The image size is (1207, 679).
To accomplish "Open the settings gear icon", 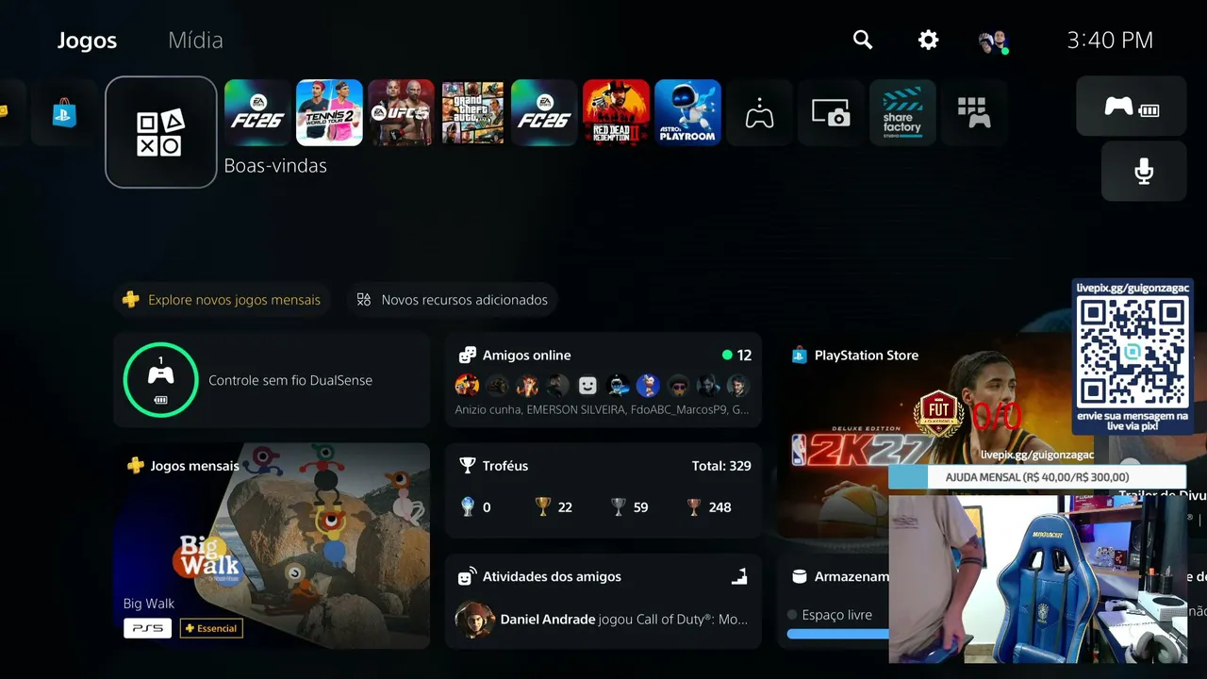I will (929, 40).
